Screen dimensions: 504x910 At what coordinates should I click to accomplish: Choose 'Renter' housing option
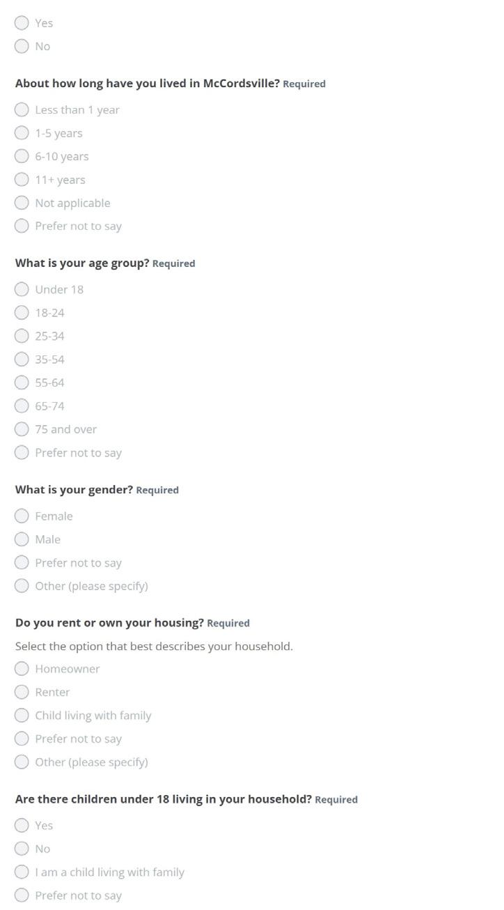[22, 692]
